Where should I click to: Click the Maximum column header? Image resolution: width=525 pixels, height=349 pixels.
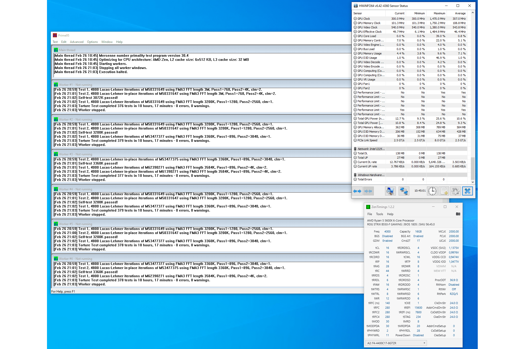point(439,13)
